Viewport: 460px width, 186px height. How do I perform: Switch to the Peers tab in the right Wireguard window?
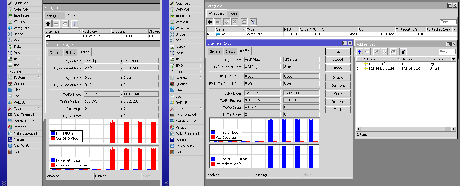pyautogui.click(x=232, y=14)
